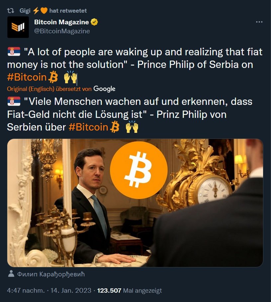
Task: Open the three-dot more options menu
Action: (259, 22)
